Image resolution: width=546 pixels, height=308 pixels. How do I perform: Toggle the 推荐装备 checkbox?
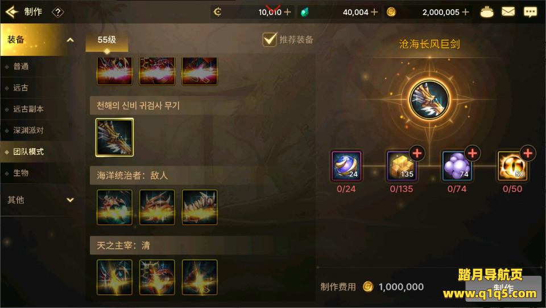(x=270, y=39)
